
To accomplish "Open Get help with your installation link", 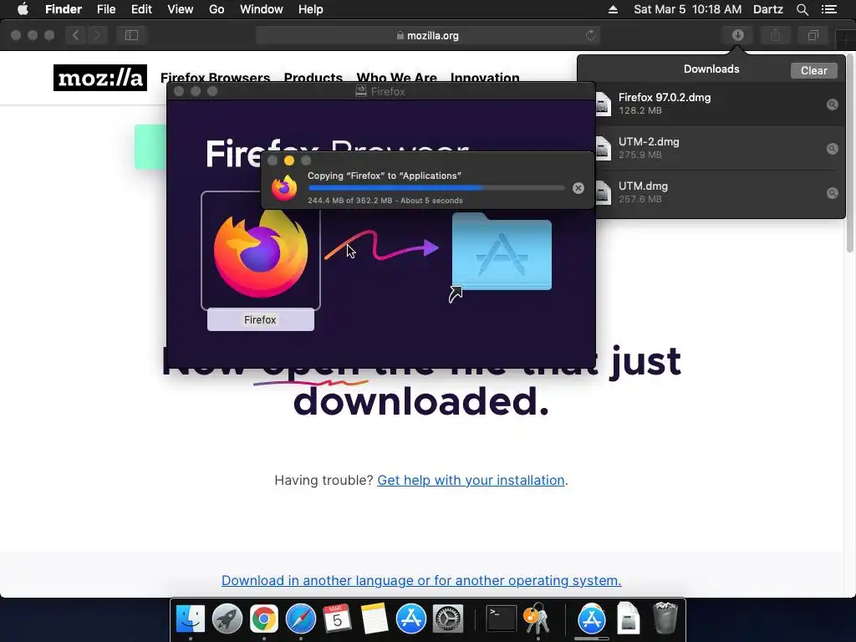I will 471,480.
